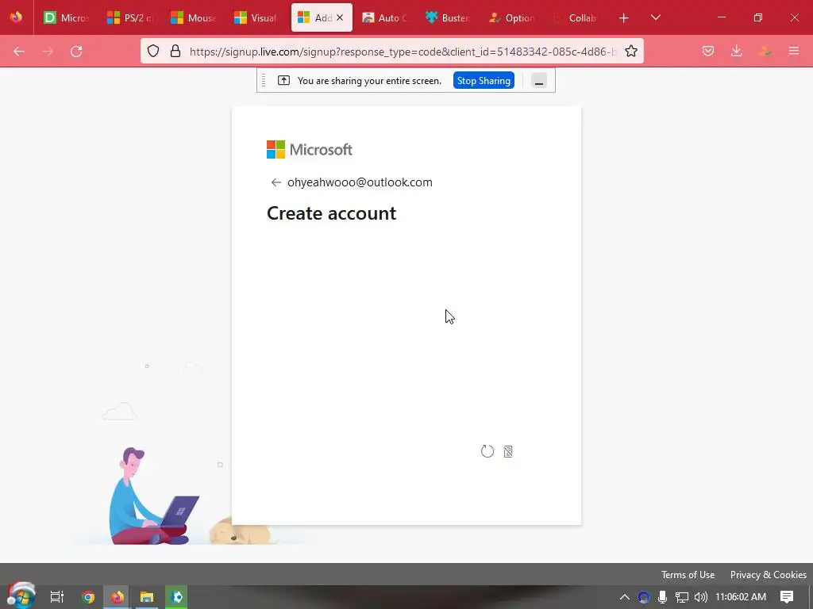Open the Action Center notifications
The height and width of the screenshot is (609, 813).
tap(787, 597)
